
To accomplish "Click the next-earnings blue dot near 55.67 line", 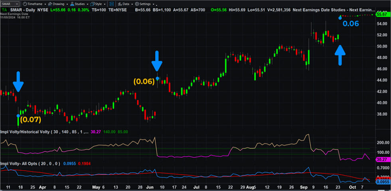I will pos(340,18).
